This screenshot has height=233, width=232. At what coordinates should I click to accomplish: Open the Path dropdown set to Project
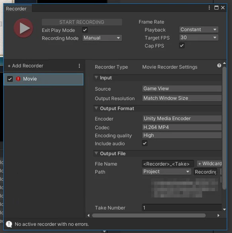coord(167,172)
